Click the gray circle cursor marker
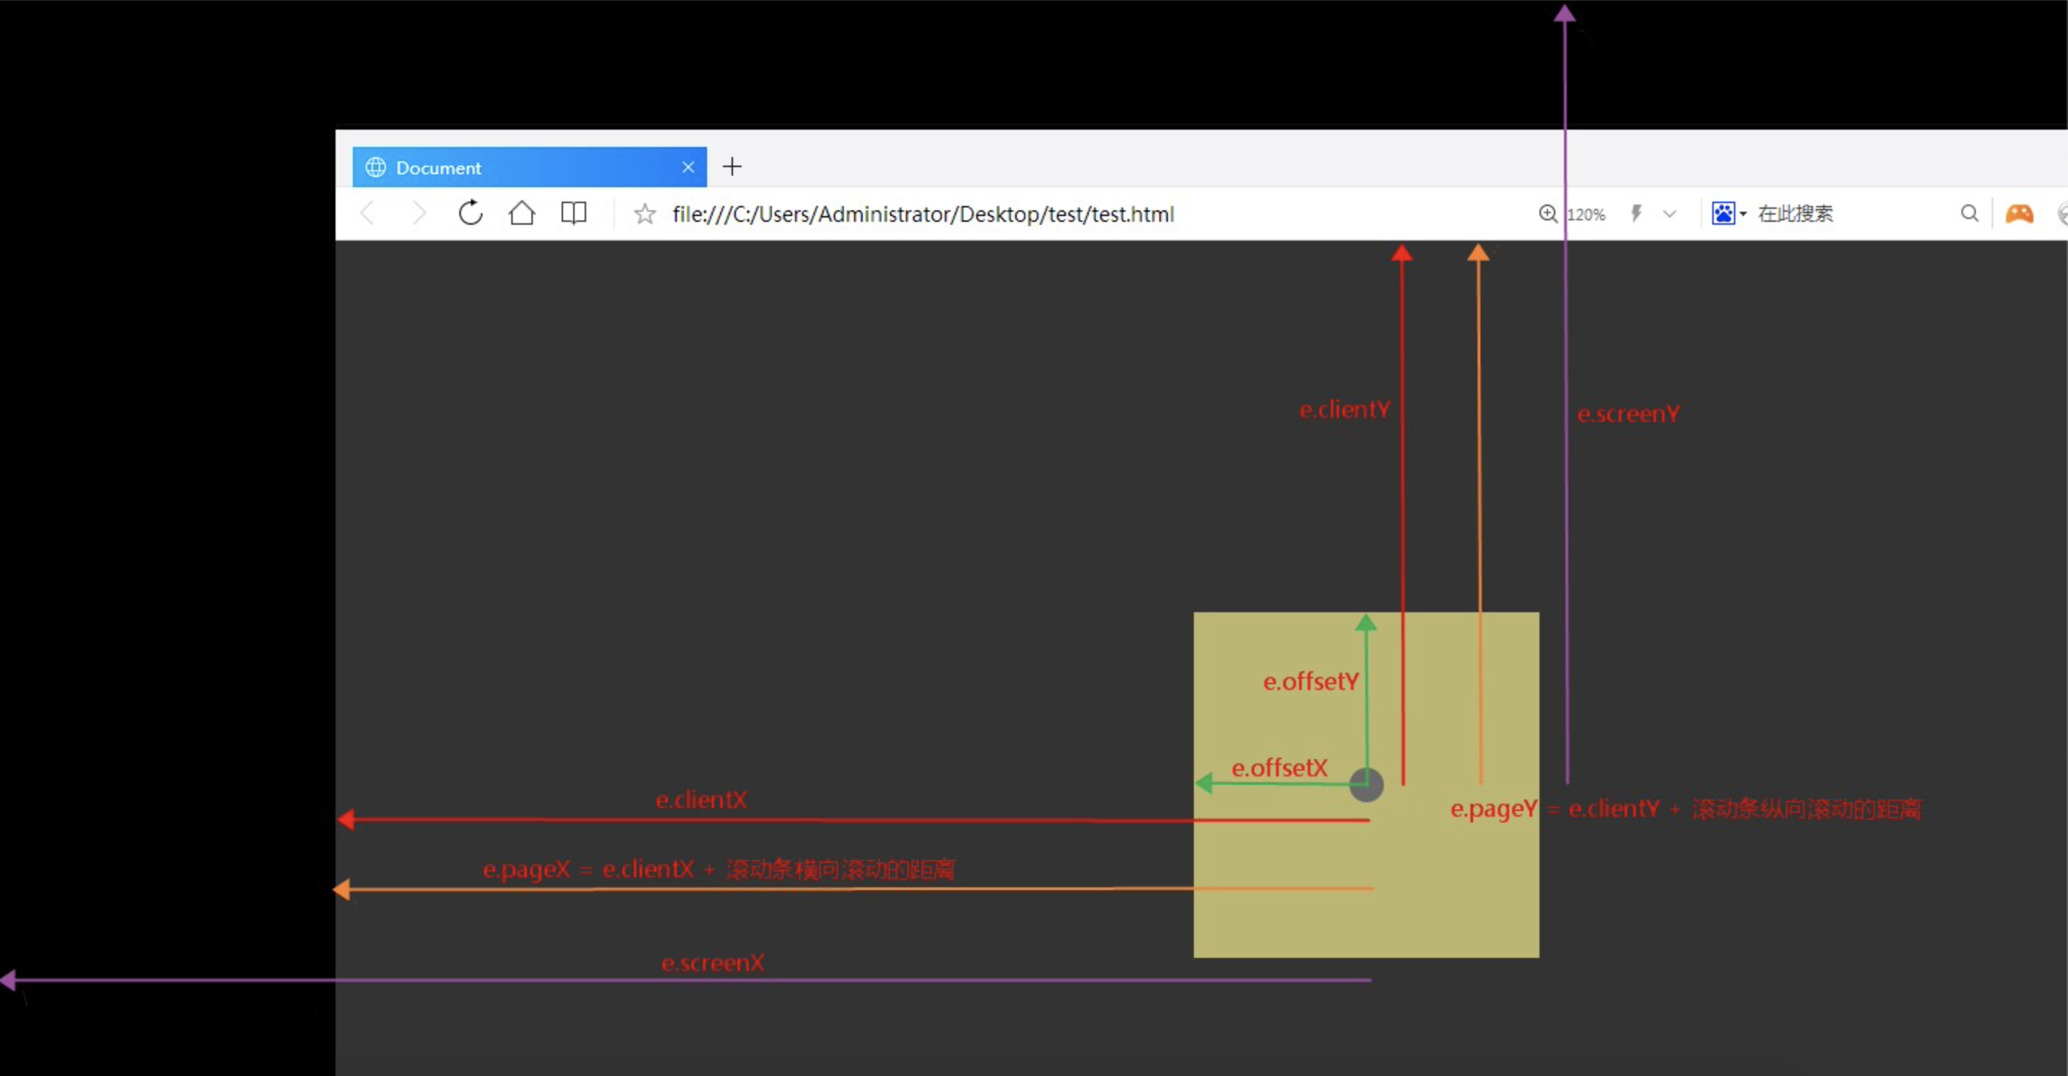This screenshot has height=1076, width=2068. coord(1367,784)
